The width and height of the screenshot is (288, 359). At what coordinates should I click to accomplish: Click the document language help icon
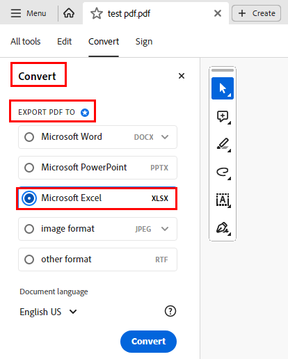click(x=170, y=311)
